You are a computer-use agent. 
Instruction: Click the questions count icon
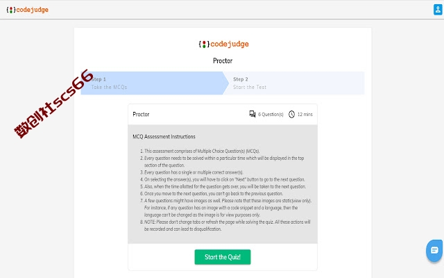point(252,114)
